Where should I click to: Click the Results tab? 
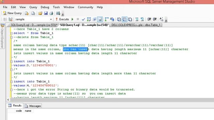(x=15, y=106)
